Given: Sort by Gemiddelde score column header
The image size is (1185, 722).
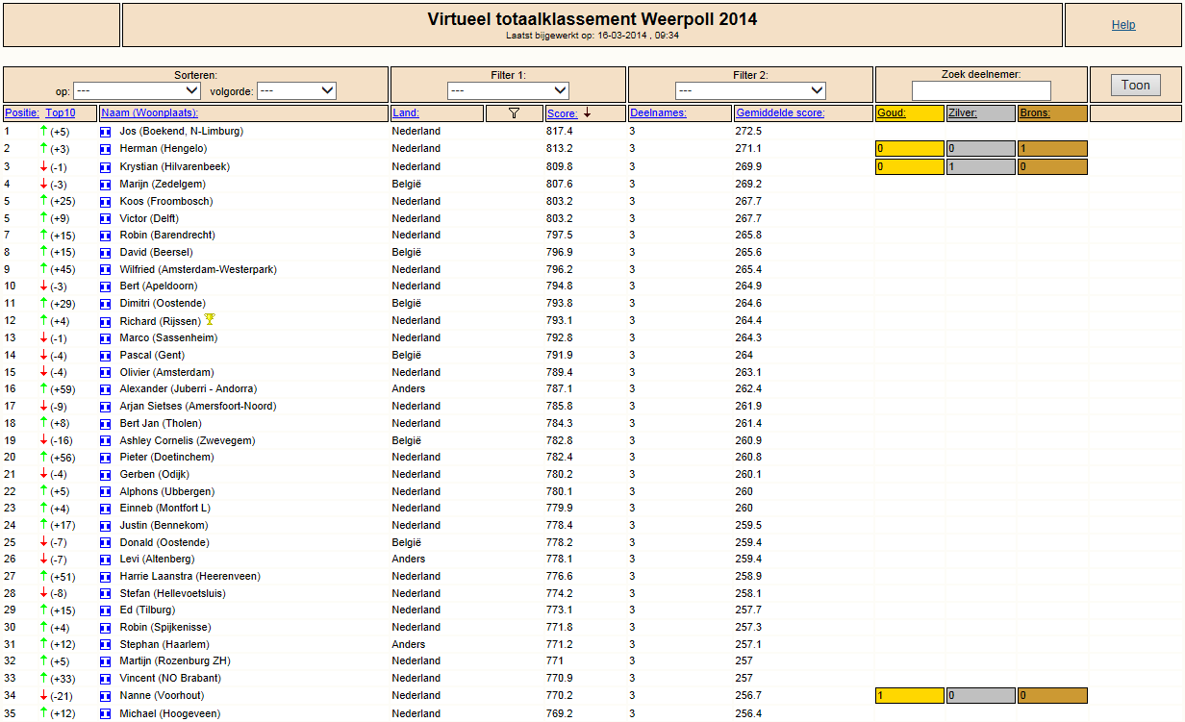Looking at the screenshot, I should (780, 113).
